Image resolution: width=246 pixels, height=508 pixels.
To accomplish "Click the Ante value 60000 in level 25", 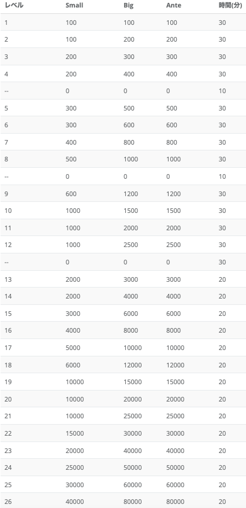I will [175, 485].
